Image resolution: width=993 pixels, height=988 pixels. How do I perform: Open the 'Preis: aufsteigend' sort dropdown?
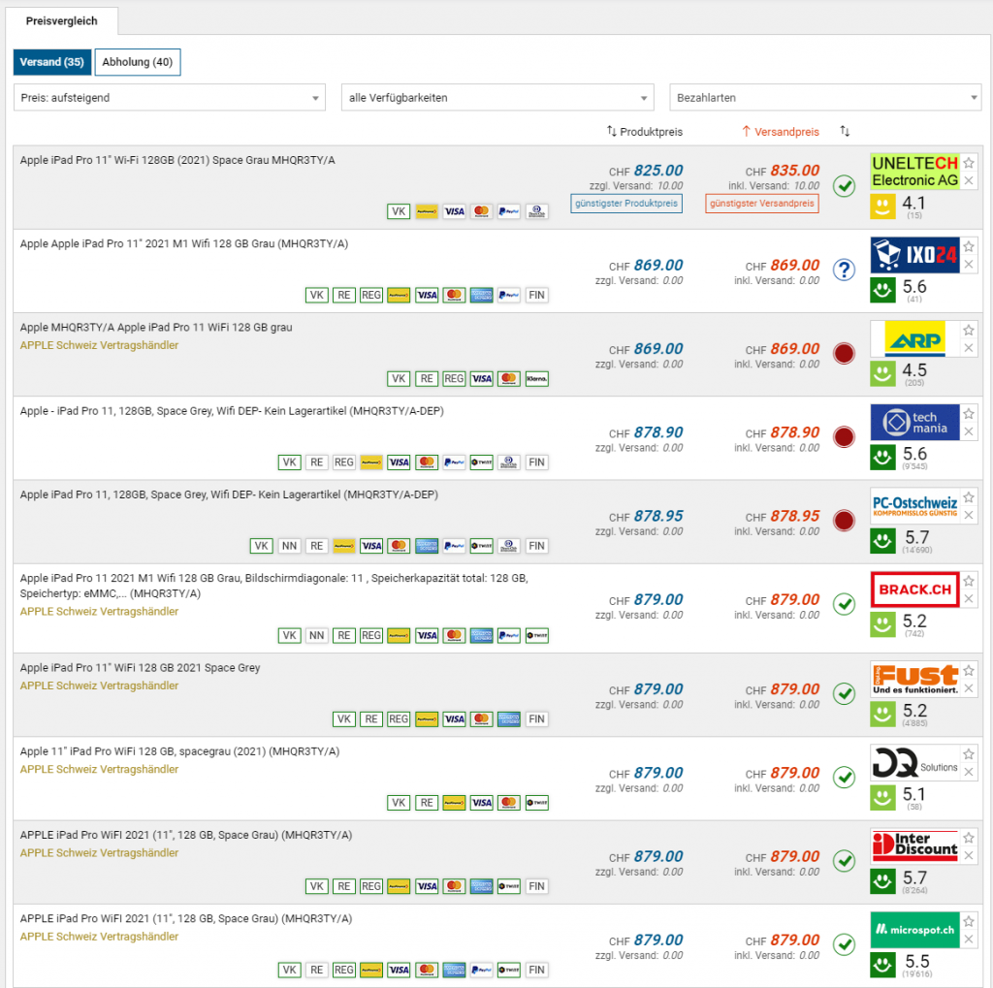(170, 98)
